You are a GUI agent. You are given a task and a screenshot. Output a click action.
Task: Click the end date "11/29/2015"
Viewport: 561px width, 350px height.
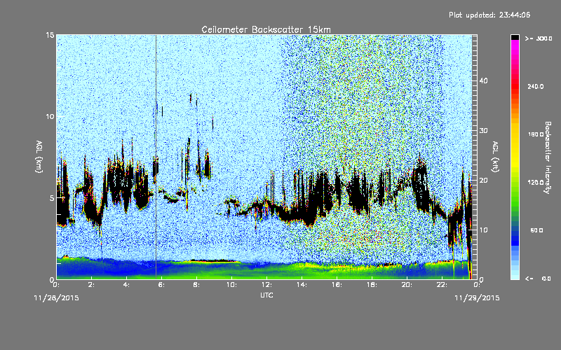pyautogui.click(x=477, y=298)
